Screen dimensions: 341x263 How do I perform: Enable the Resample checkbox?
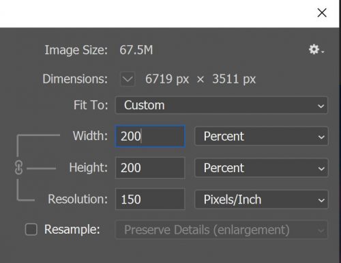[31, 229]
